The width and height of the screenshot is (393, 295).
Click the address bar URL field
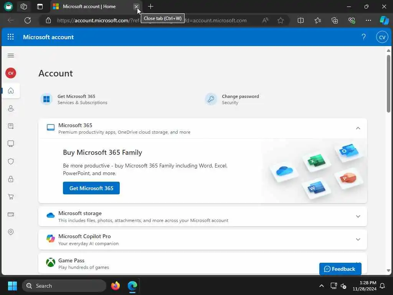[152, 20]
